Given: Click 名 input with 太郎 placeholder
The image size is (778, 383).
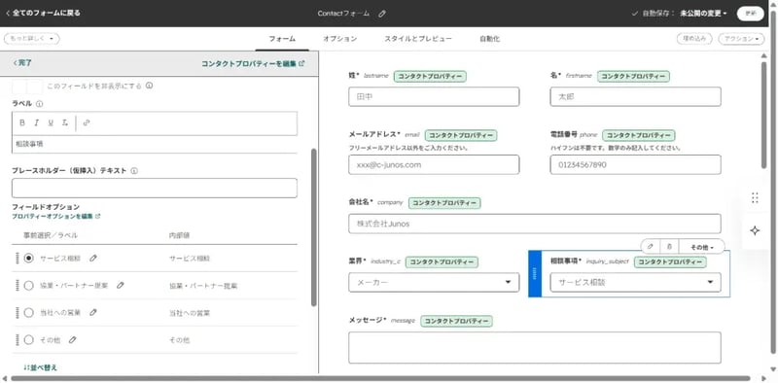Looking at the screenshot, I should coord(635,97).
